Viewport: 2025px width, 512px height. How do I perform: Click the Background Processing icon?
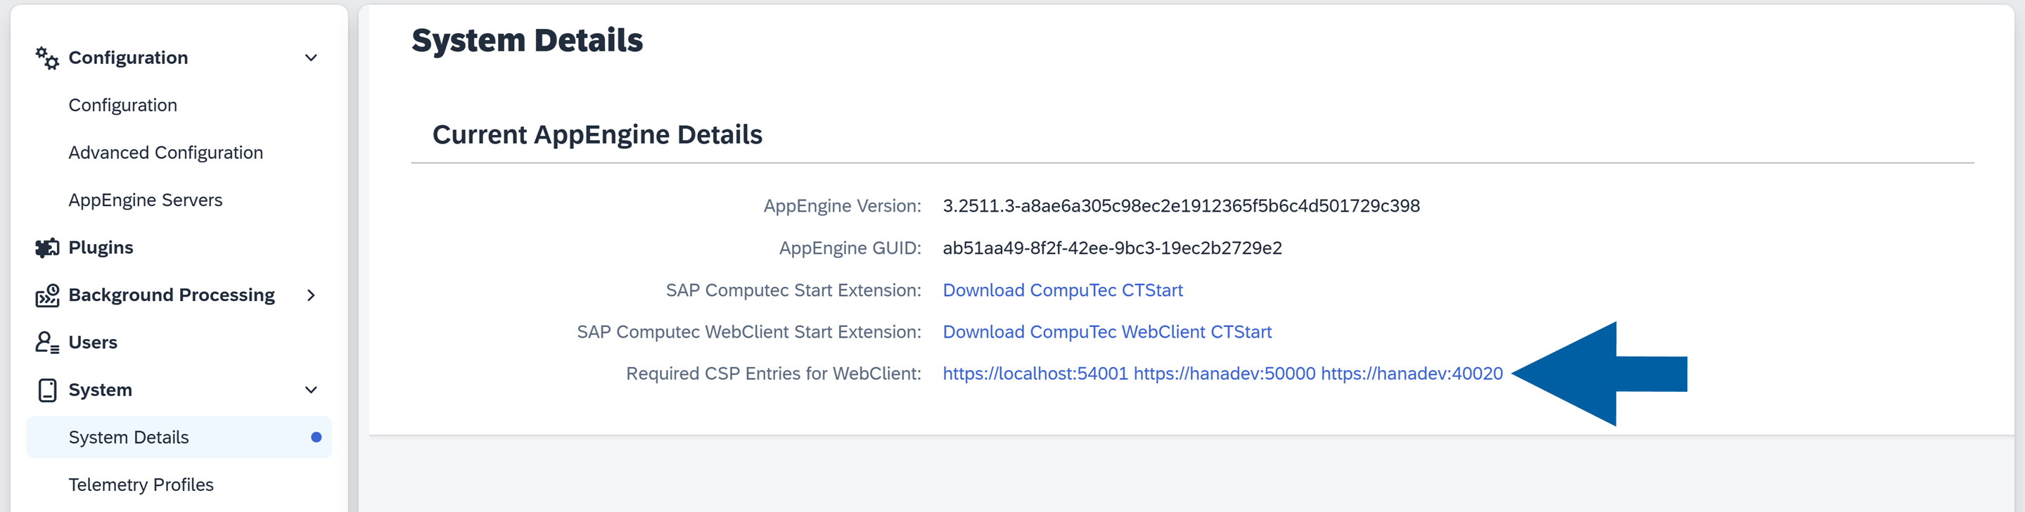(48, 295)
